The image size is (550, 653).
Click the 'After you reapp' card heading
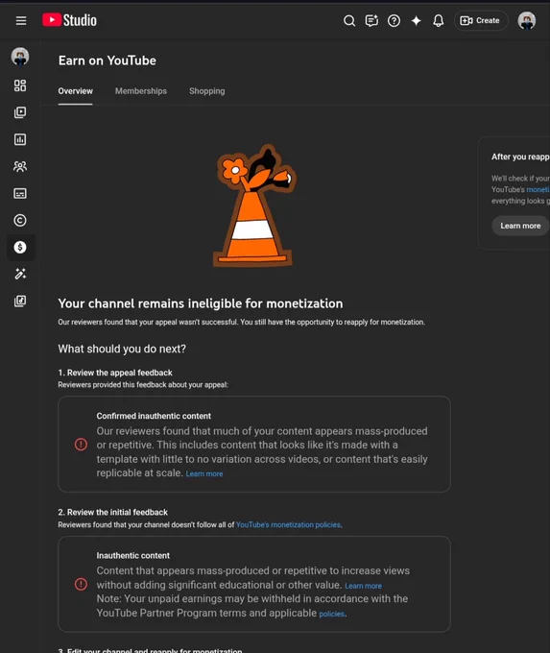pos(520,157)
